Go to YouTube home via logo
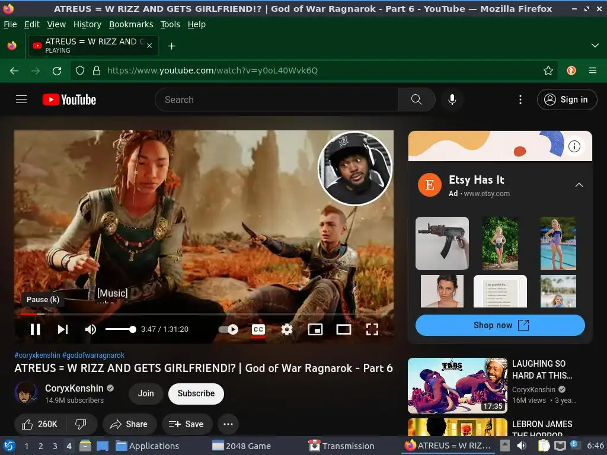 (69, 100)
